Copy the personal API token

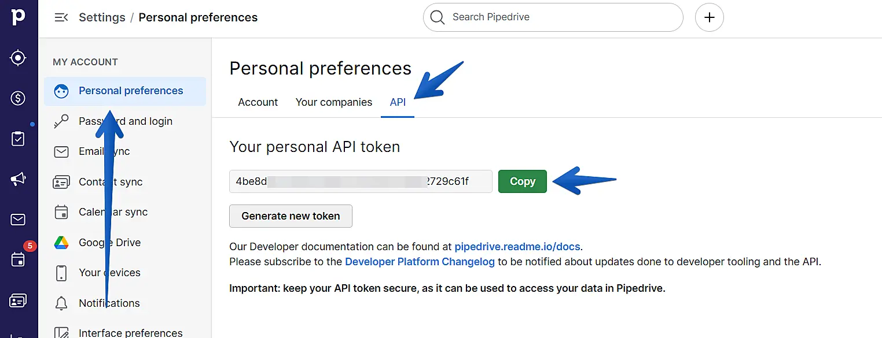click(522, 181)
